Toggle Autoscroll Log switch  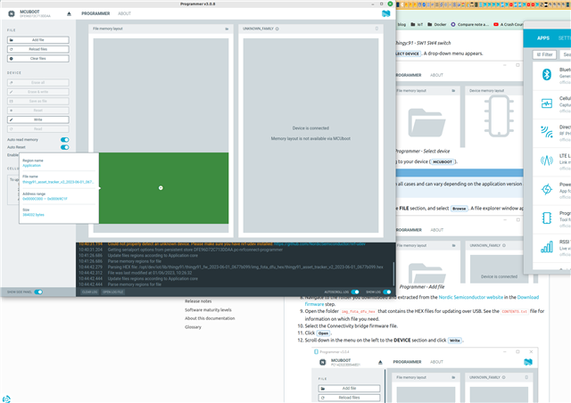(x=355, y=292)
